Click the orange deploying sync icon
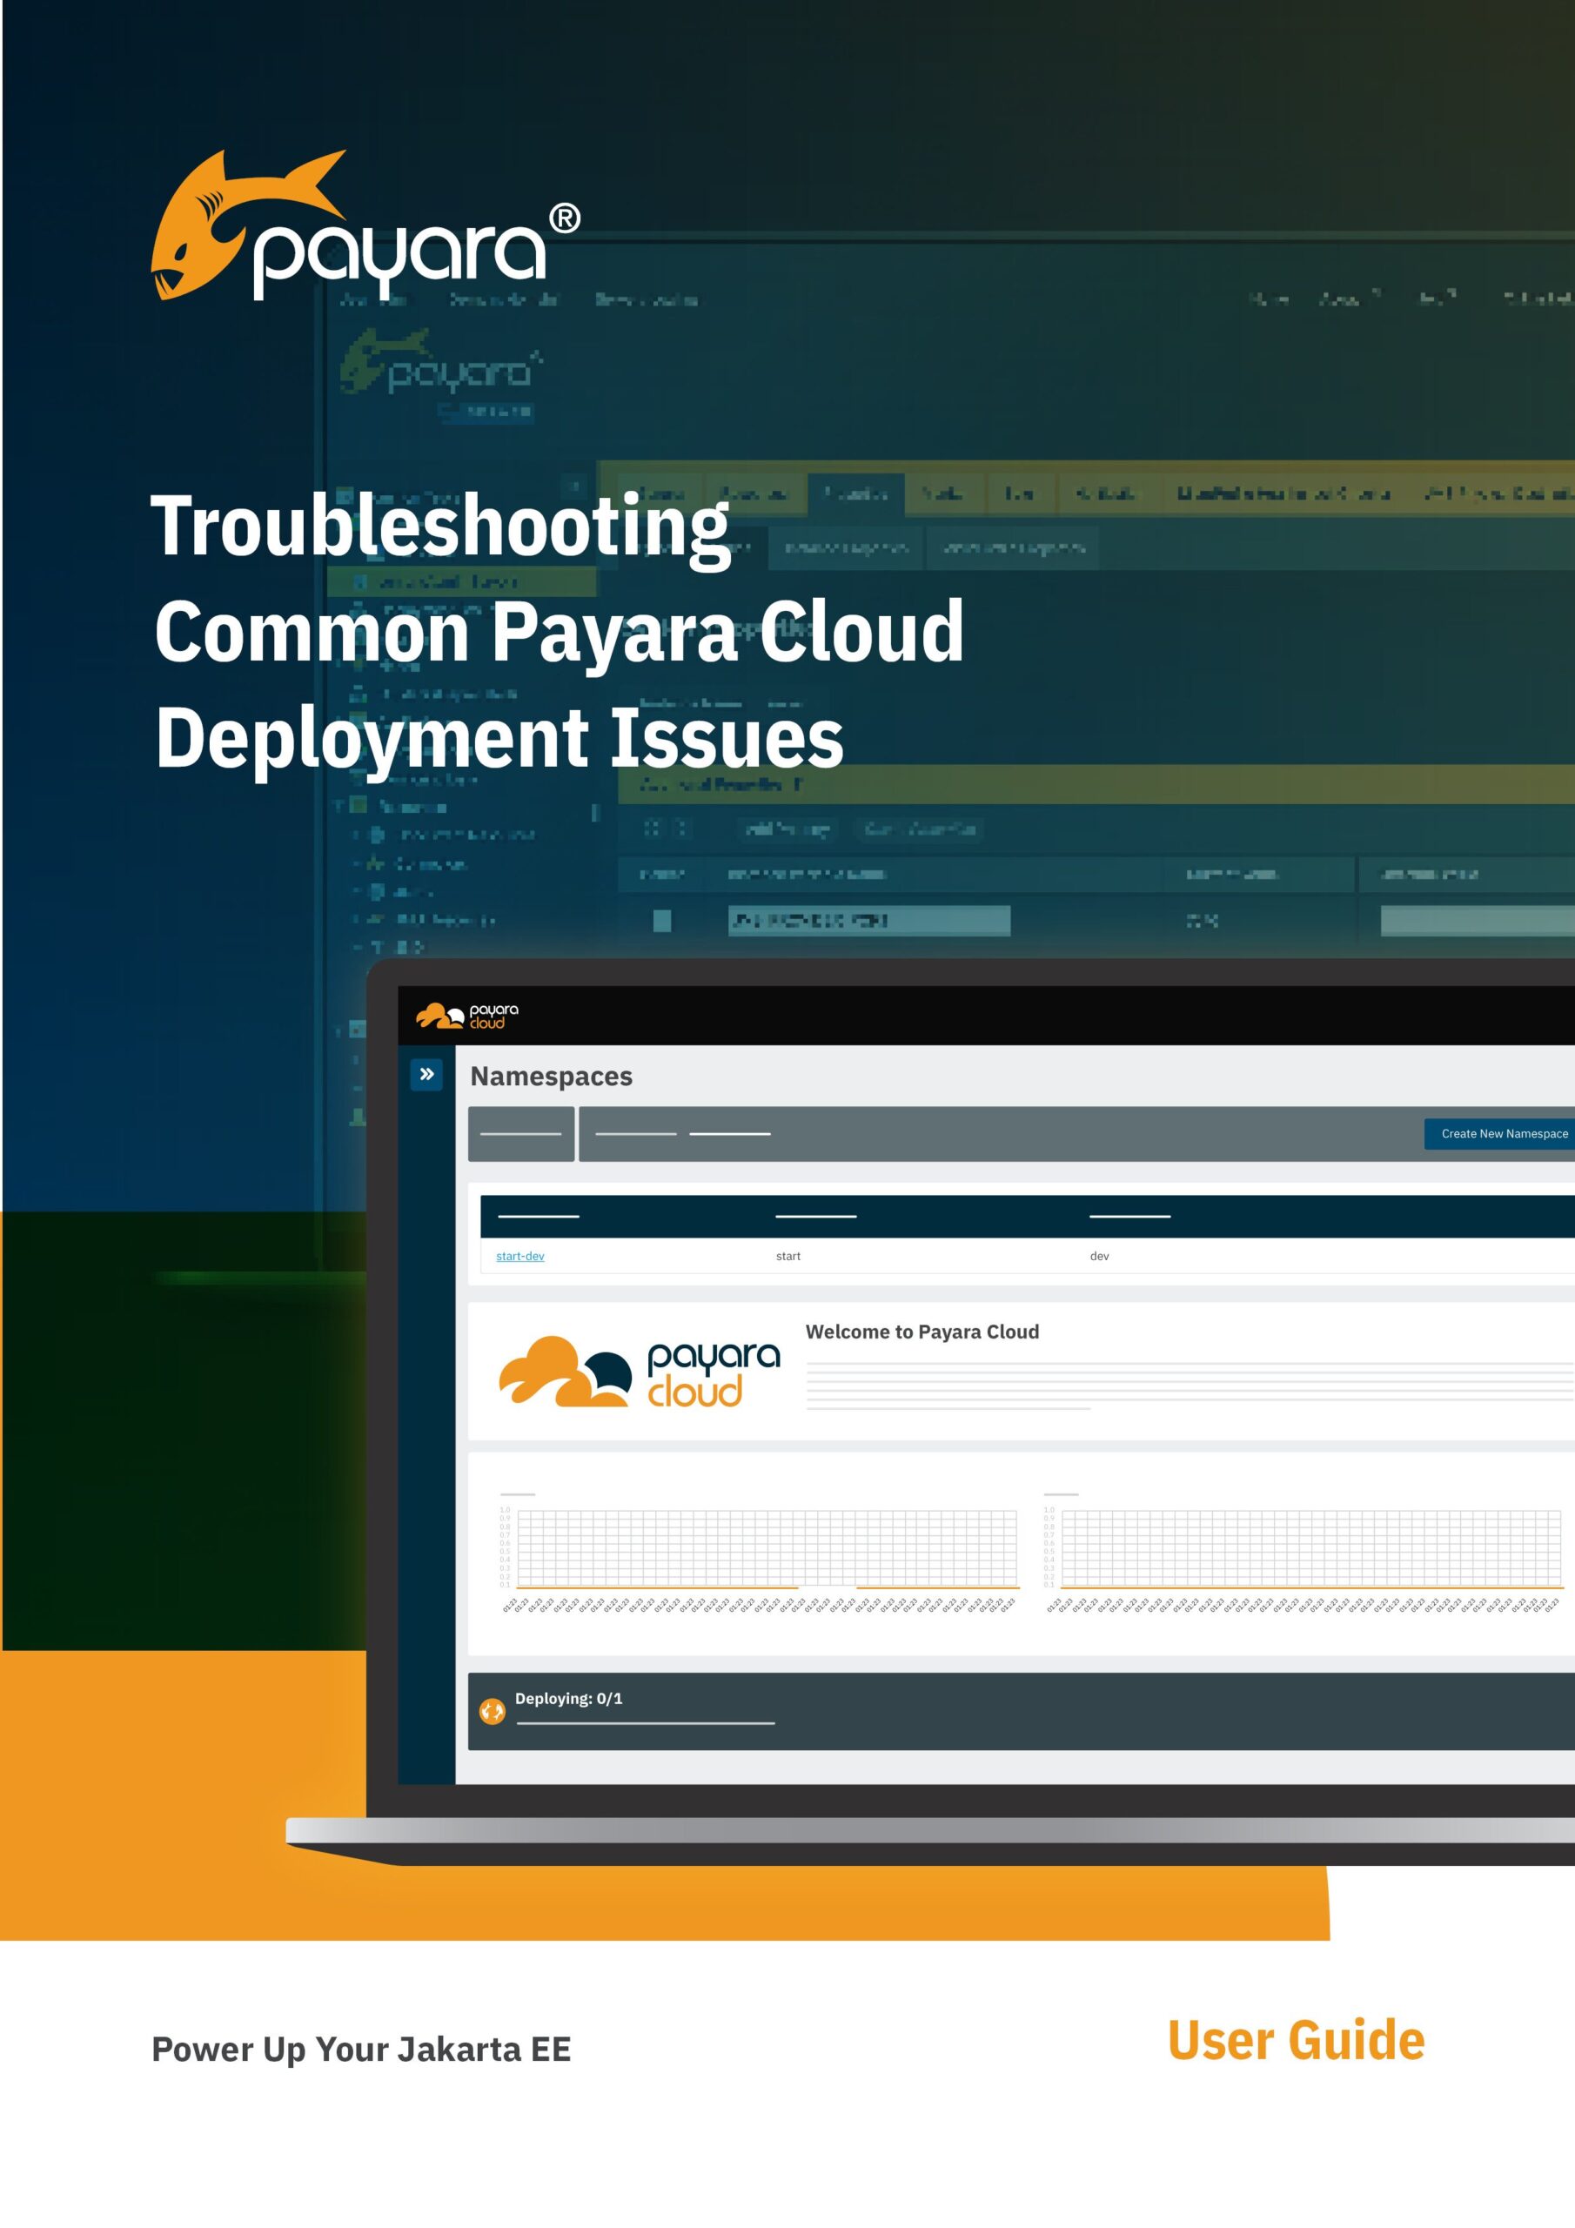This screenshot has height=2228, width=1575. [492, 1711]
